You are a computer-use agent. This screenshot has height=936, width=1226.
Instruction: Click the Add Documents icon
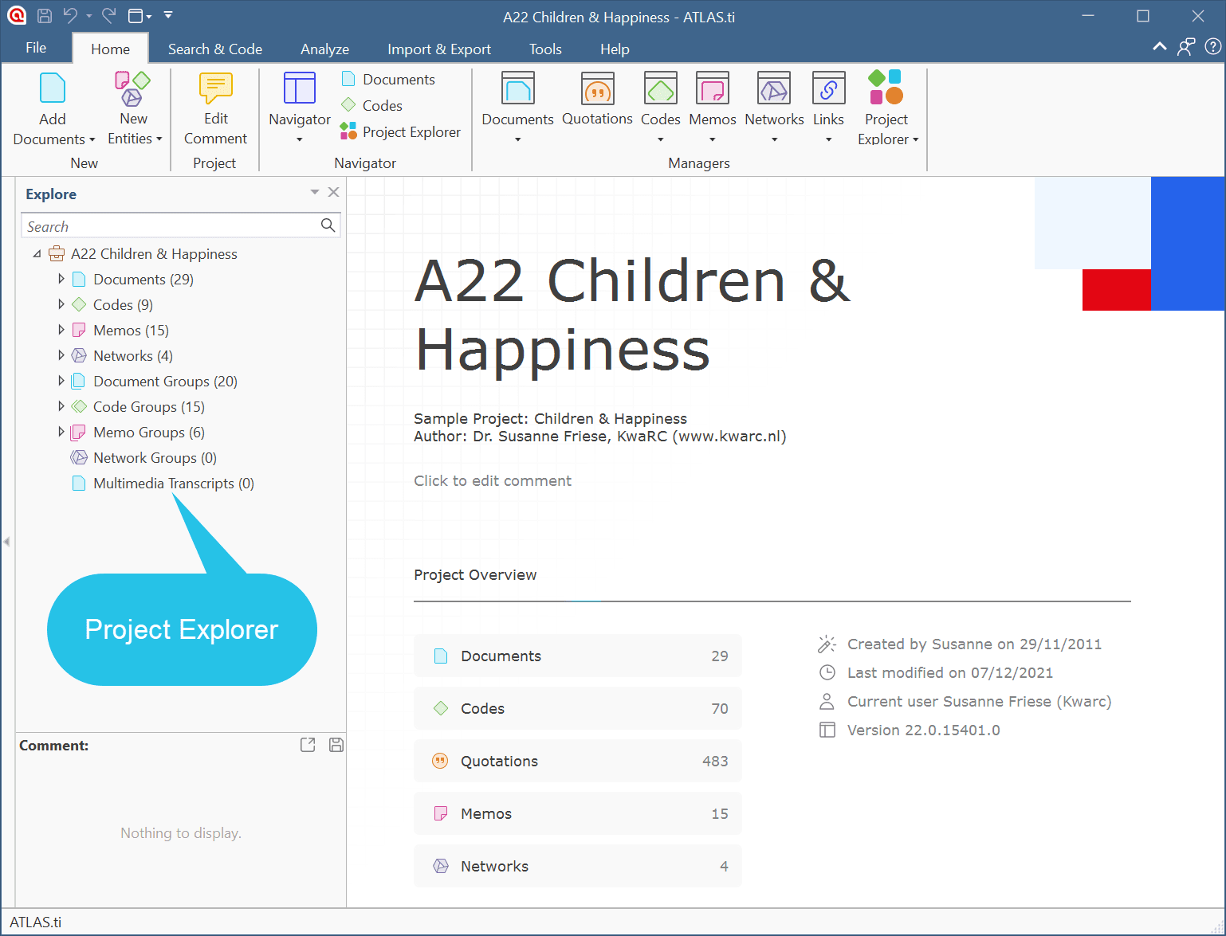pos(53,88)
